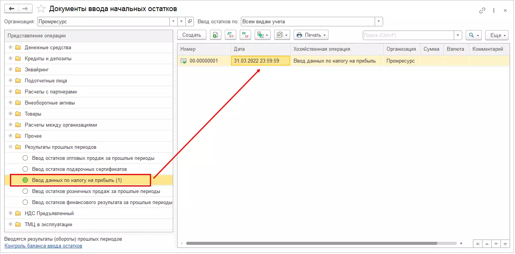Open the magnifier search options button
This screenshot has width=515, height=254.
[473, 35]
